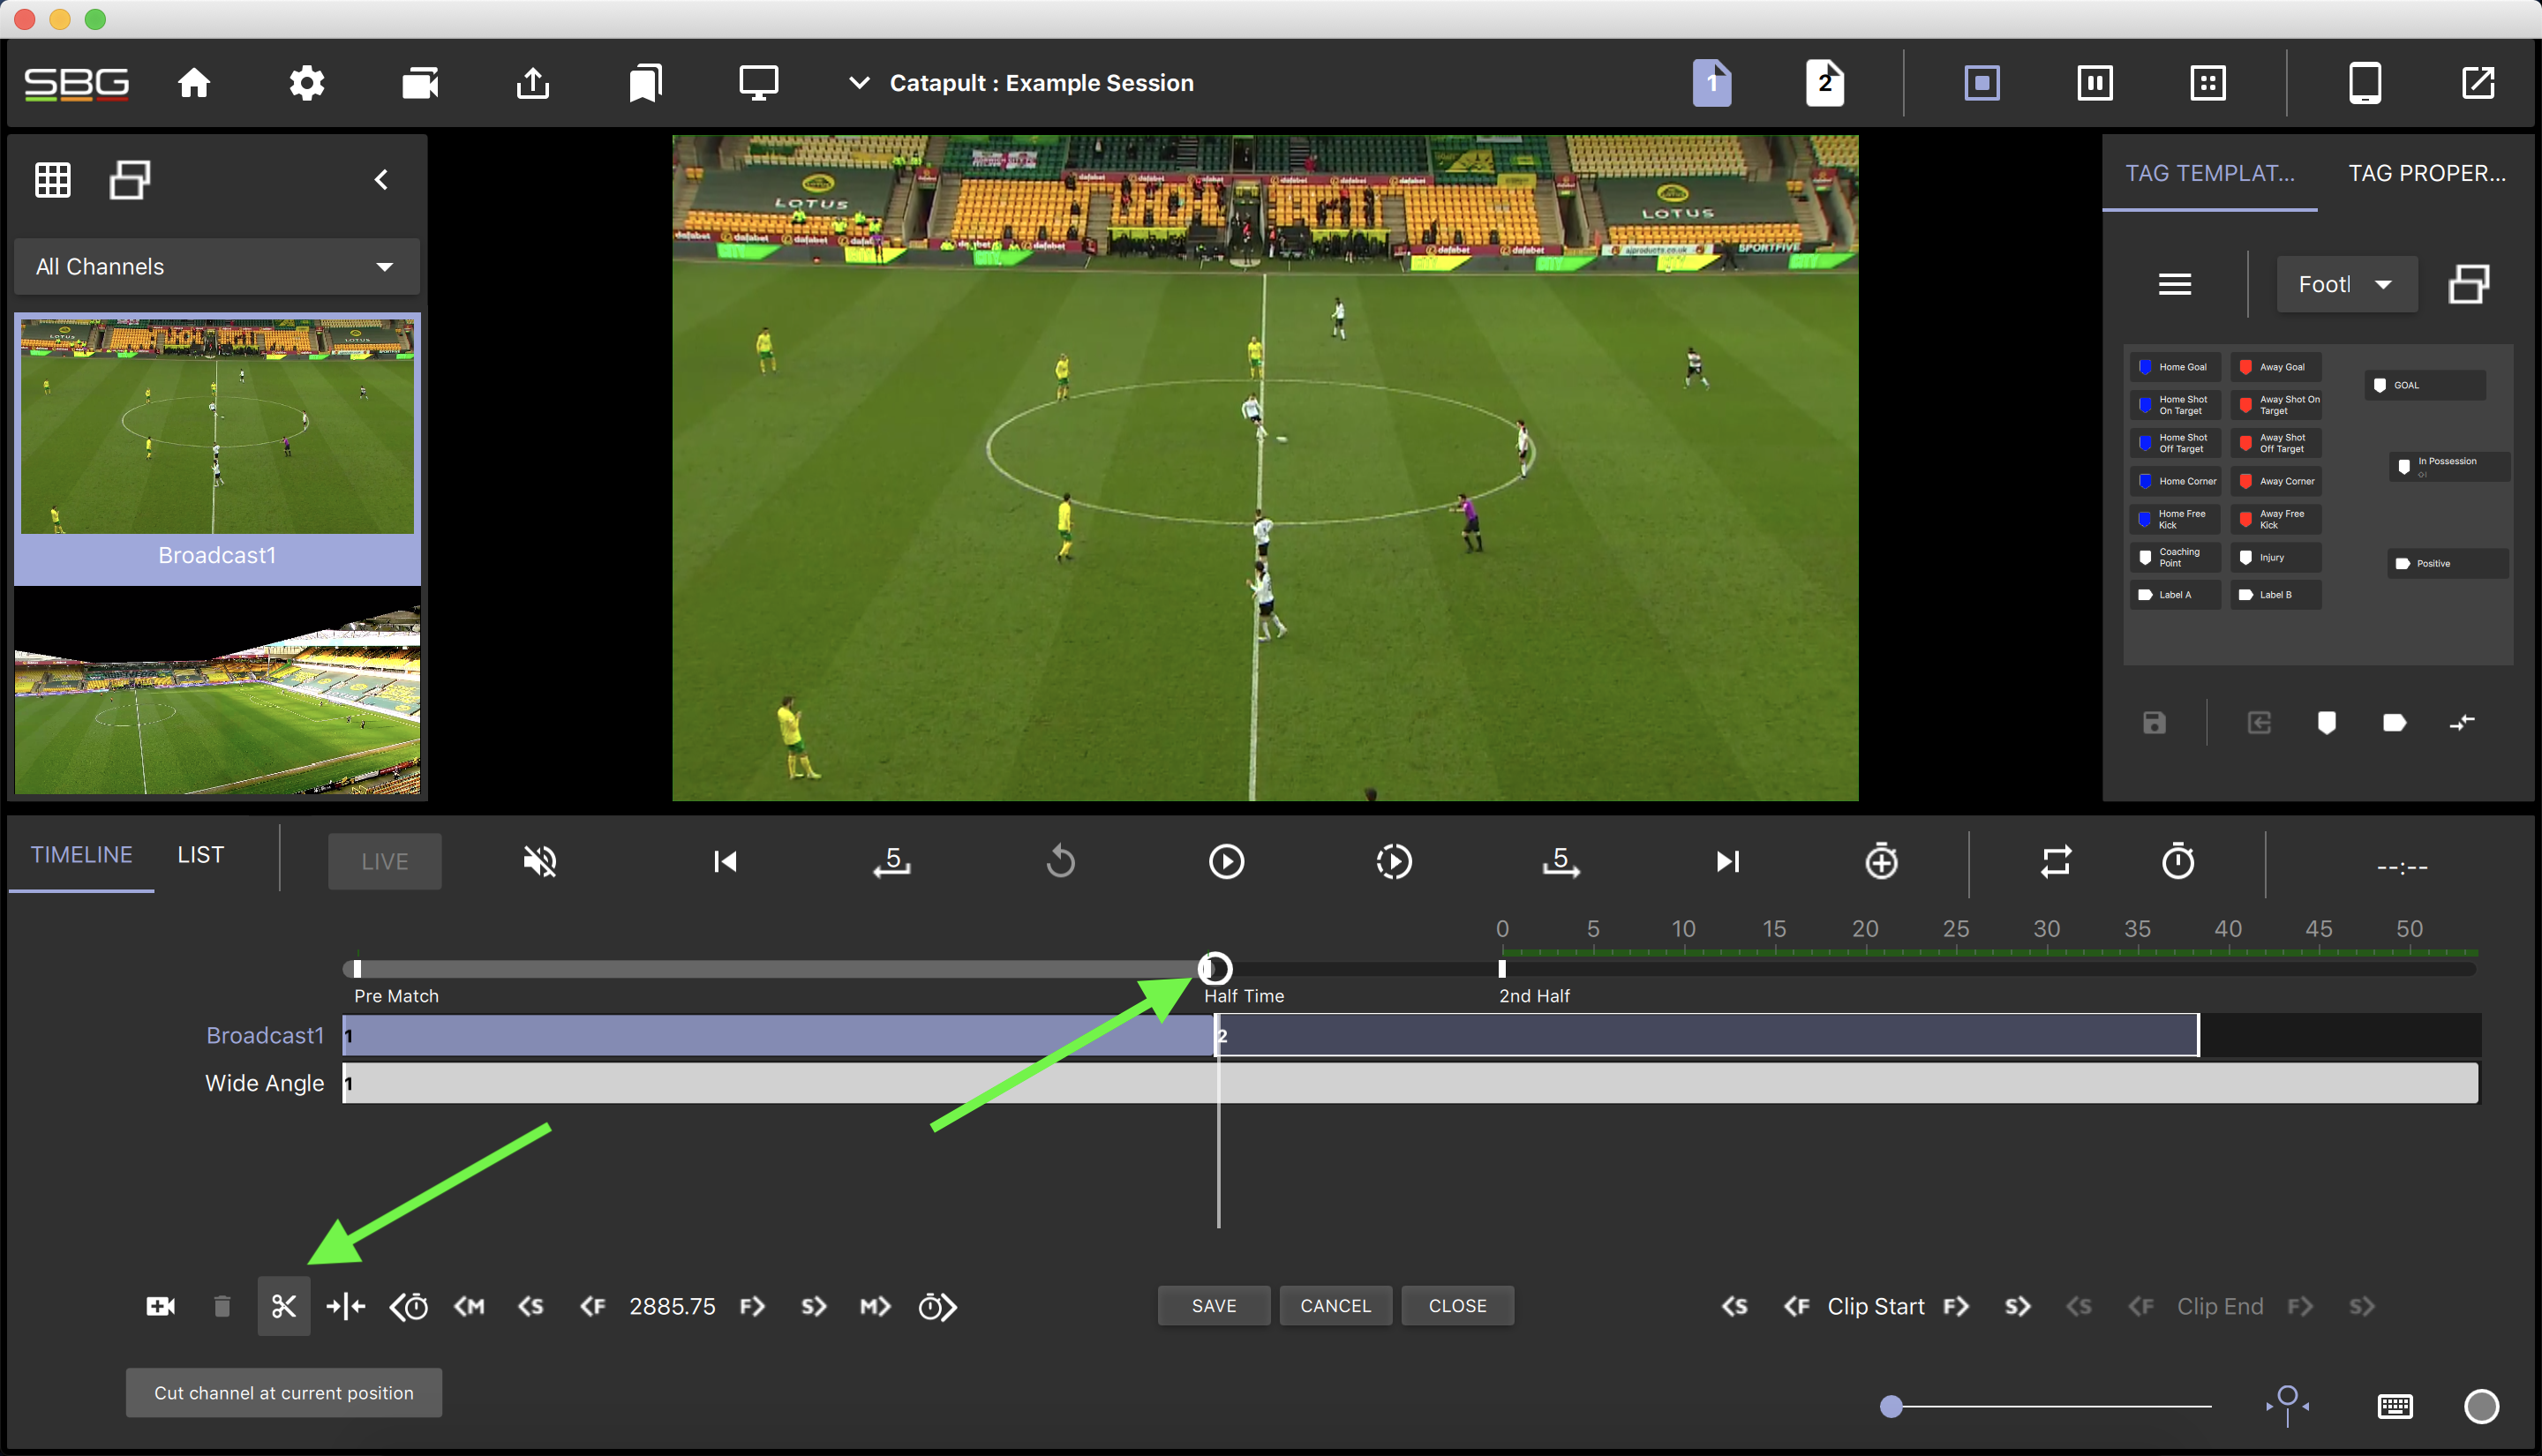
Task: Skip to next clip
Action: pos(1728,861)
